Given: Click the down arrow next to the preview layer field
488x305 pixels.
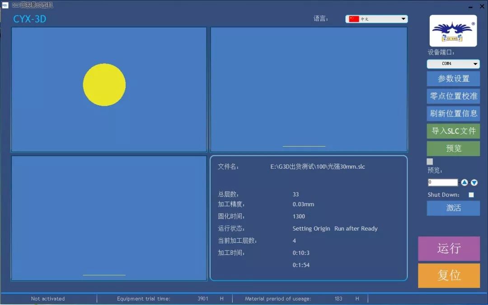Looking at the screenshot, I should click(474, 183).
